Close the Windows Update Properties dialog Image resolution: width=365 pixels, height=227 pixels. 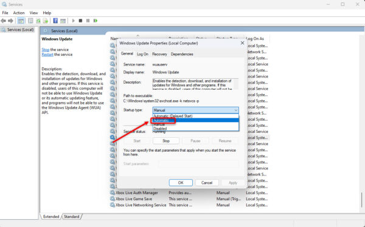coord(242,43)
